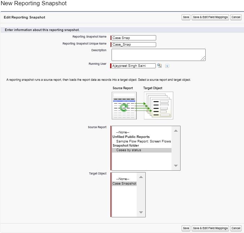Select 'Cases by status' source report
Screen dimensions: 244x233
click(x=129, y=150)
